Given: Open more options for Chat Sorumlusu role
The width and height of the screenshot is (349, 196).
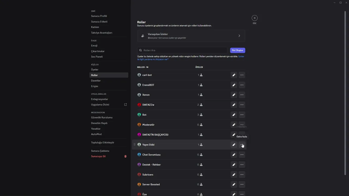Looking at the screenshot, I should (x=242, y=155).
